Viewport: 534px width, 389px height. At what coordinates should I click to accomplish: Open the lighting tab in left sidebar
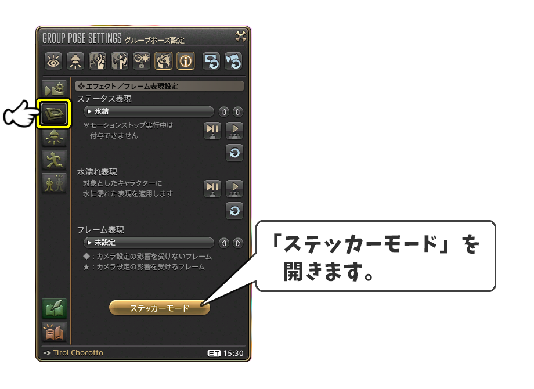coord(54,137)
